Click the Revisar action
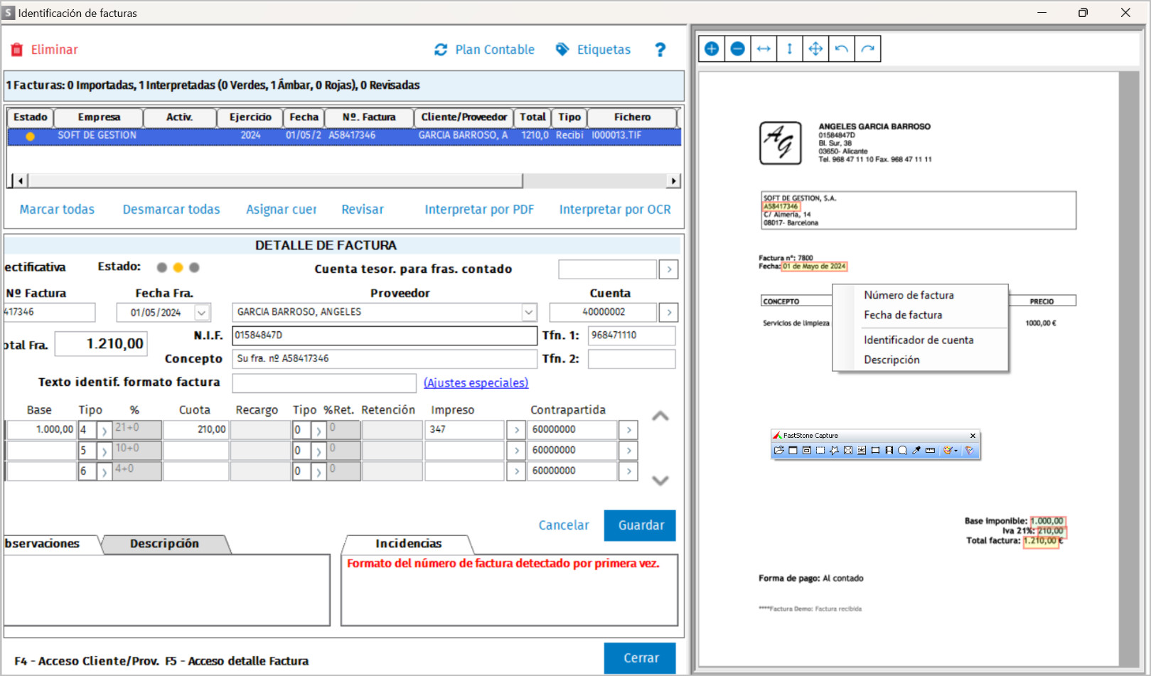This screenshot has height=676, width=1151. pyautogui.click(x=363, y=210)
